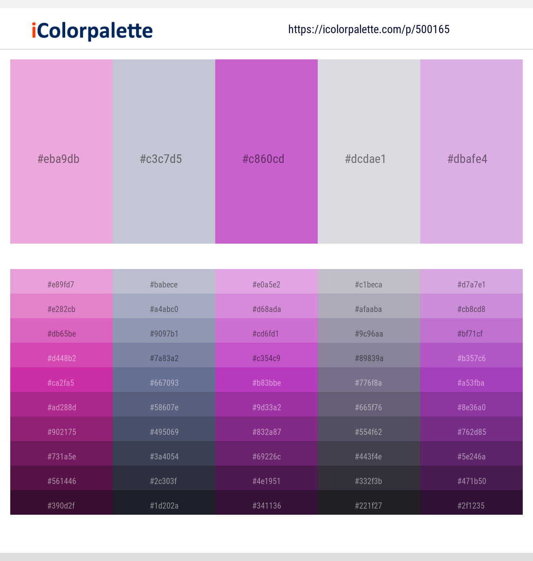Open the icolorpalette.com/p/500165 link

pos(369,29)
